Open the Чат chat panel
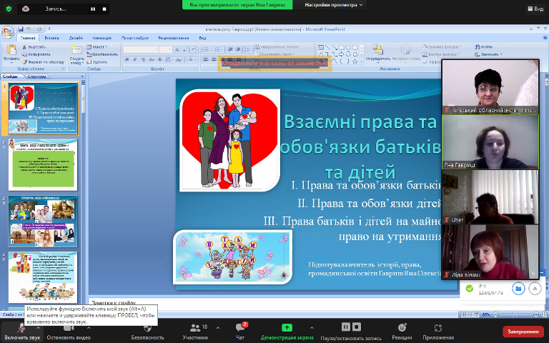The width and height of the screenshot is (549, 343). (240, 331)
